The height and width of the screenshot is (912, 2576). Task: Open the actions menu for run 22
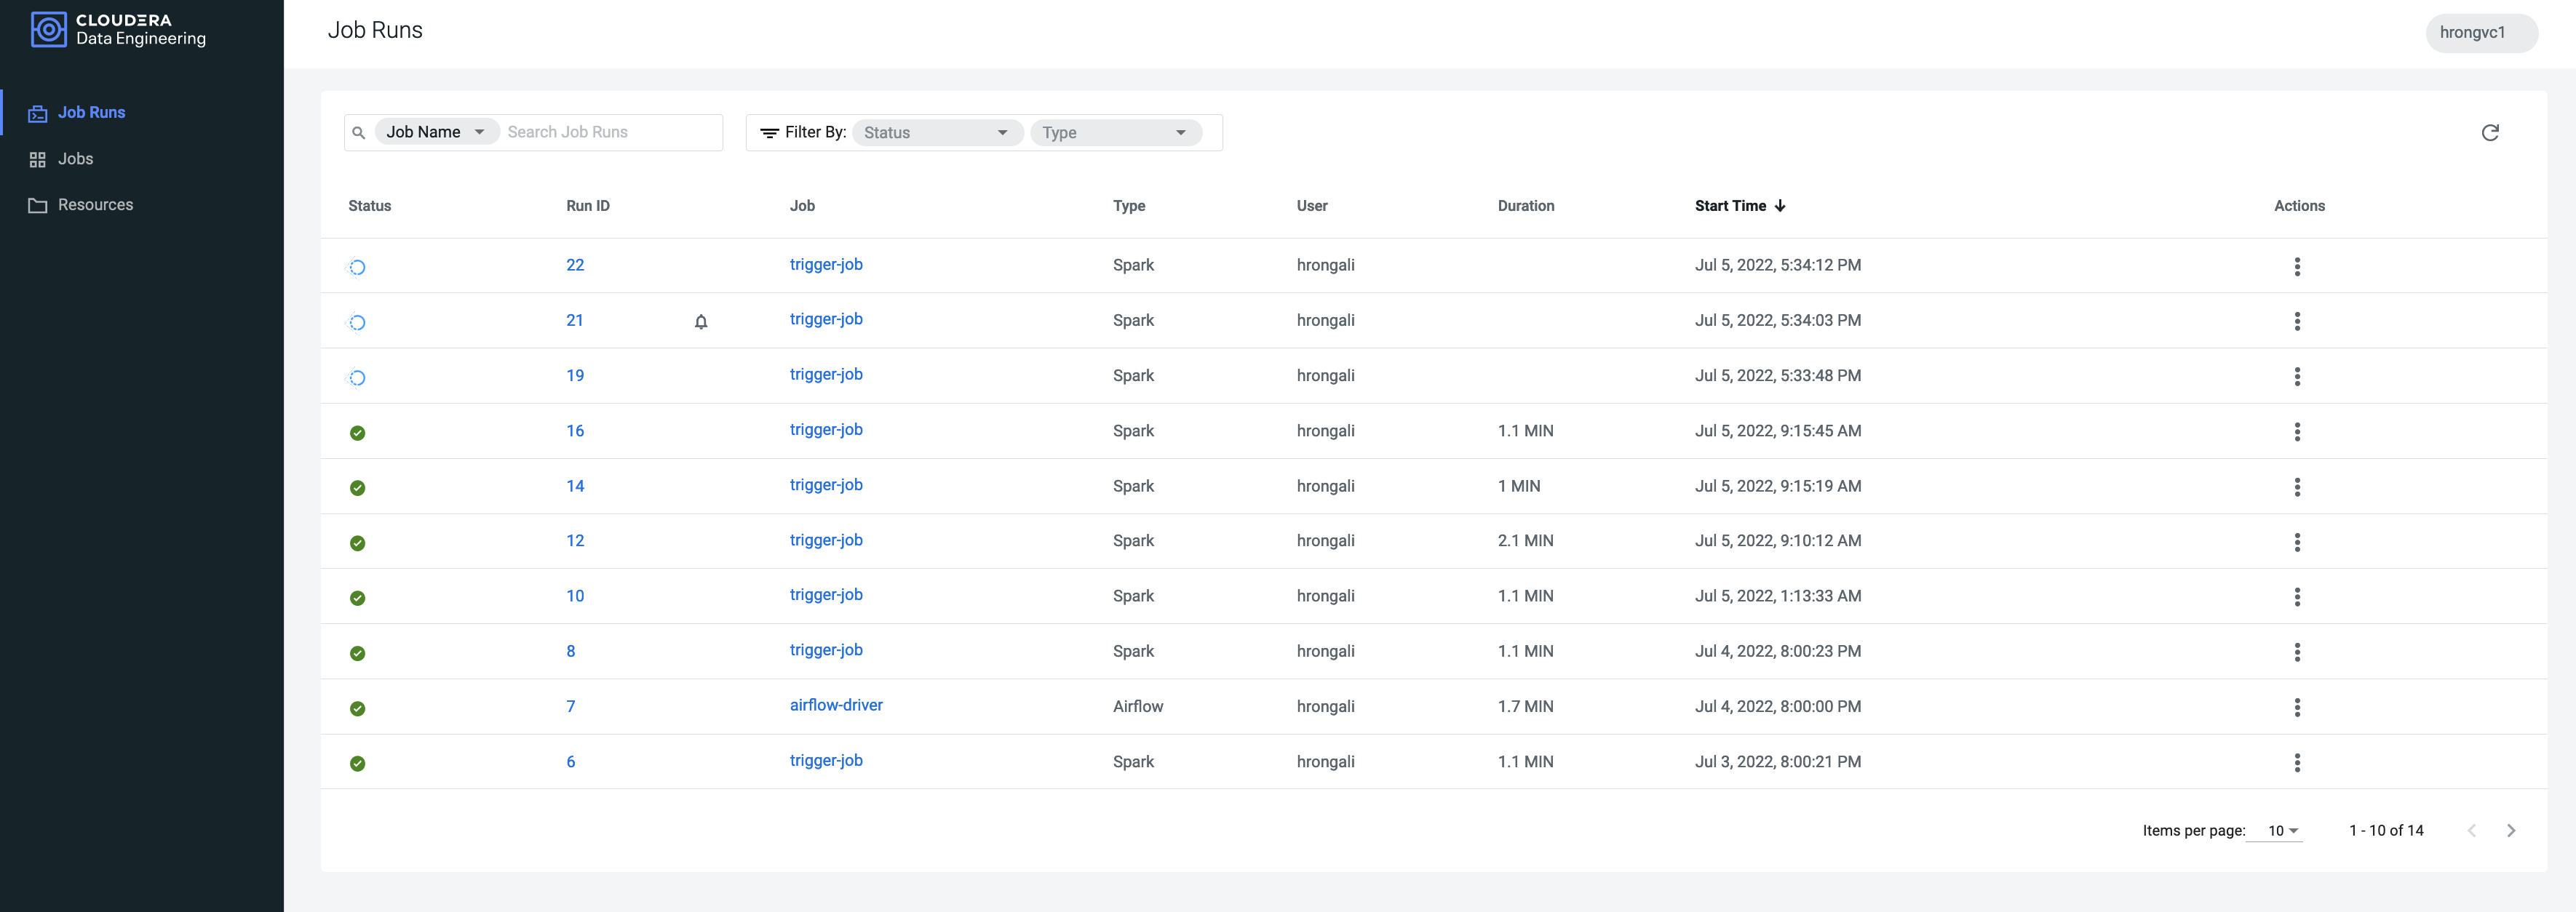tap(2298, 265)
